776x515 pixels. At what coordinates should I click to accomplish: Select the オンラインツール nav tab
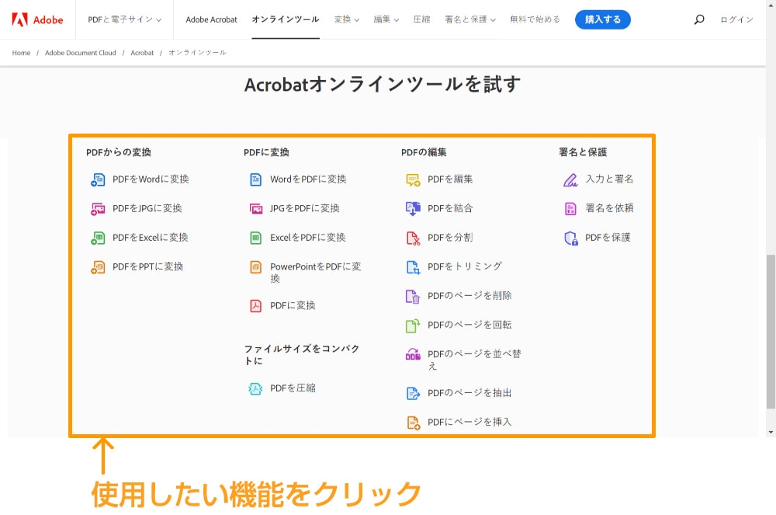tap(286, 19)
